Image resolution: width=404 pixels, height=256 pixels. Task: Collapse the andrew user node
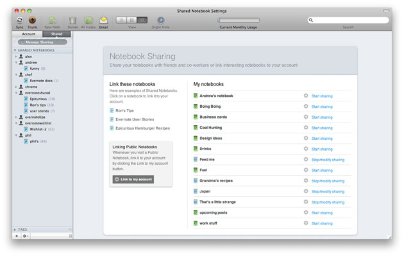16,62
